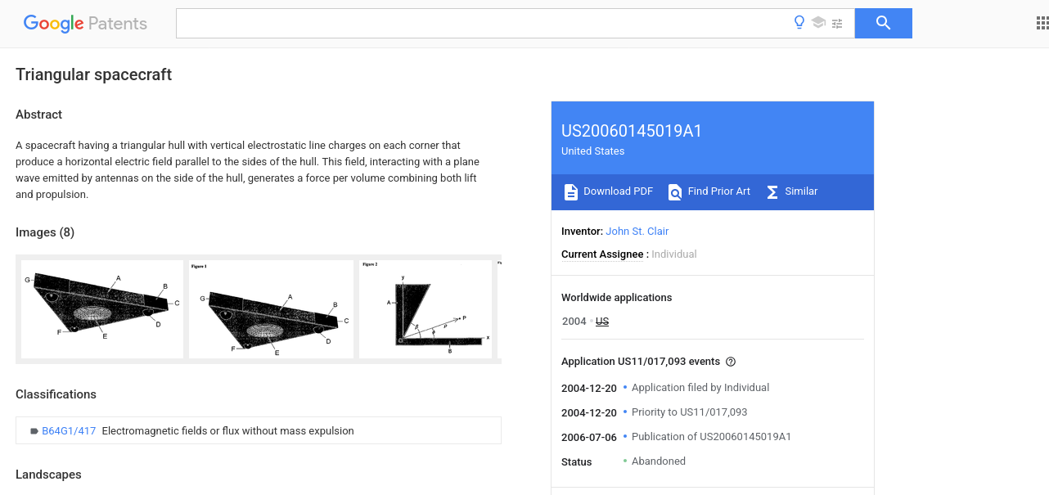
Task: Open the Figure 2 axes diagram thumbnail
Action: [425, 309]
